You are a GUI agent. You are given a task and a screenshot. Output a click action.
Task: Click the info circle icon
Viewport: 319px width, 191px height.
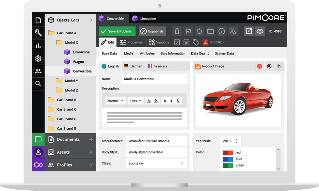pos(222,31)
